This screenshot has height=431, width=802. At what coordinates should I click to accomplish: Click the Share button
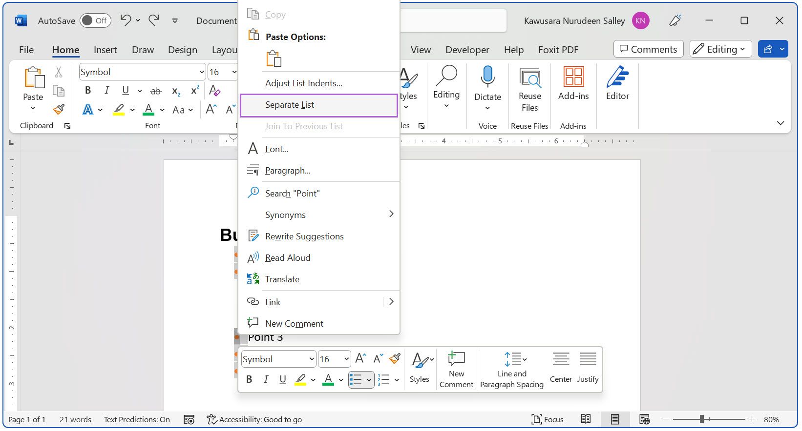click(767, 49)
